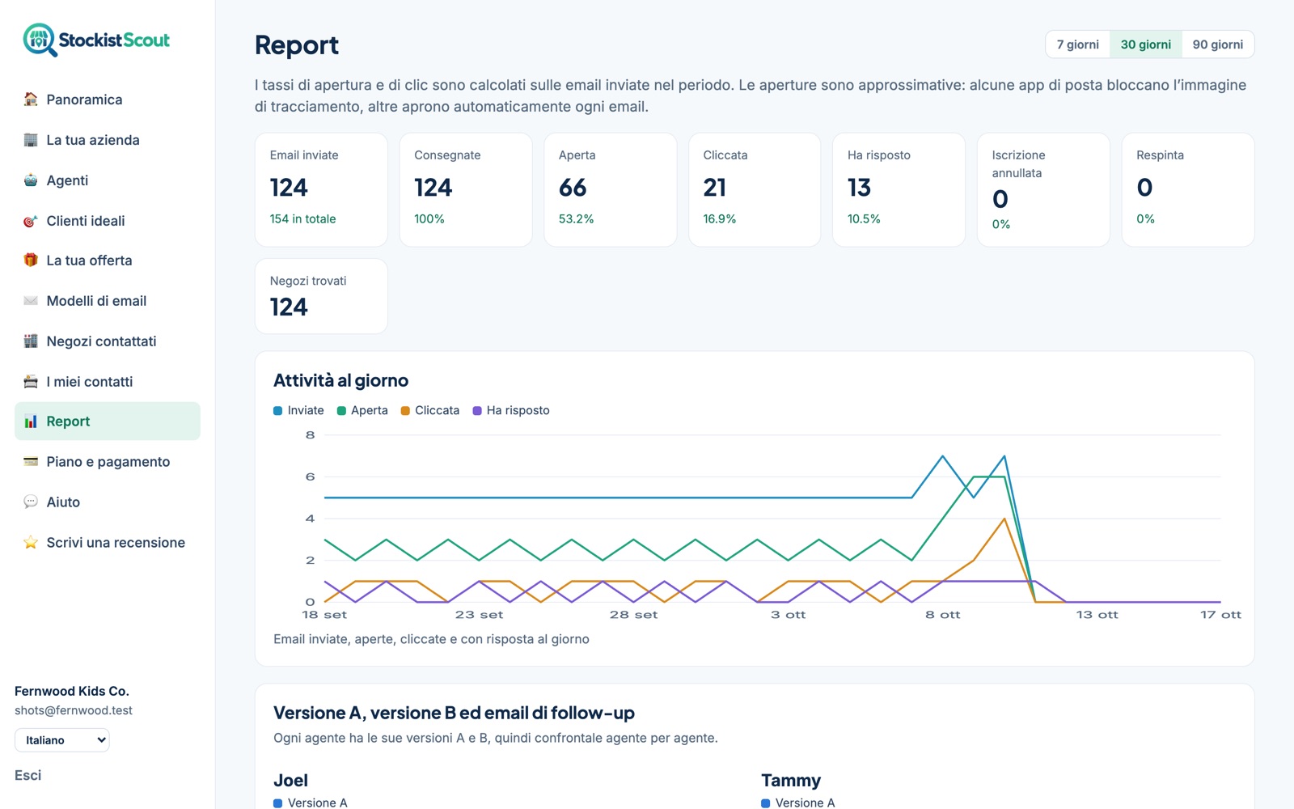Click the bar chart icon beside Report

[31, 421]
